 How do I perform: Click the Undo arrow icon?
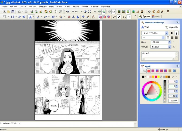click(19, 12)
